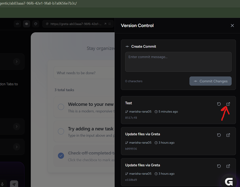Check the 'Try adding a new task' circle
The height and width of the screenshot is (187, 240).
click(x=61, y=131)
